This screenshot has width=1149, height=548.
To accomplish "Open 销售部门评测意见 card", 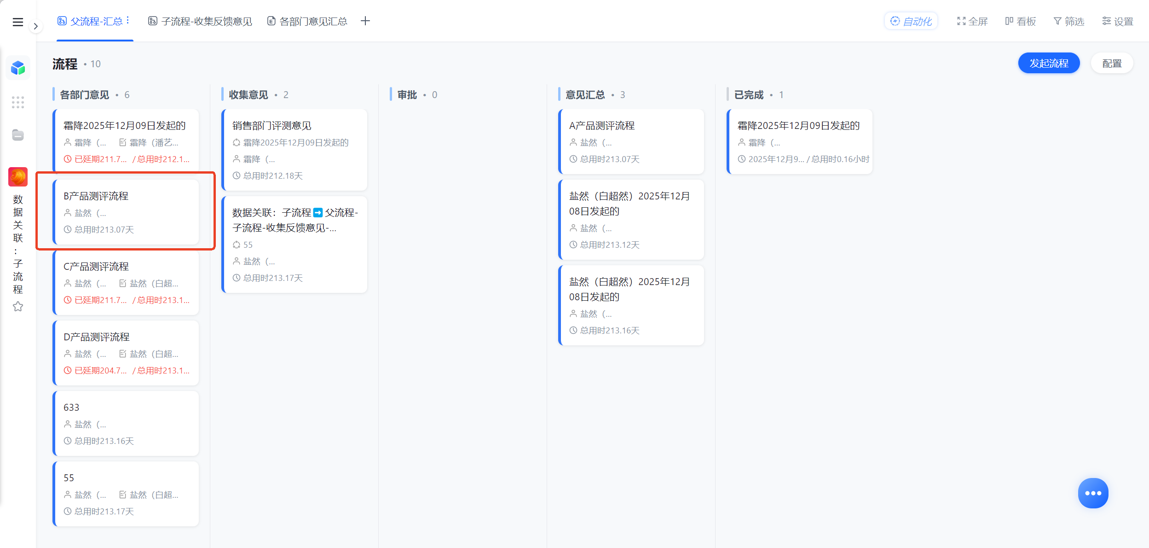I will pyautogui.click(x=294, y=150).
